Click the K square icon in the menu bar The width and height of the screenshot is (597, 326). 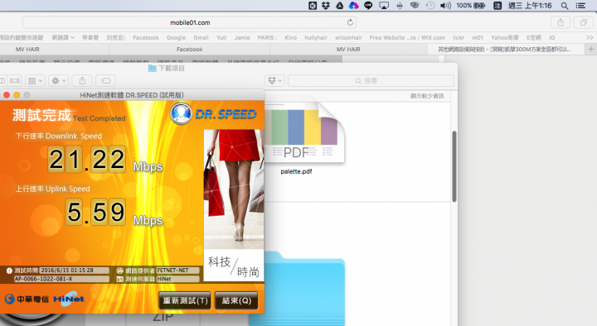coord(313,5)
